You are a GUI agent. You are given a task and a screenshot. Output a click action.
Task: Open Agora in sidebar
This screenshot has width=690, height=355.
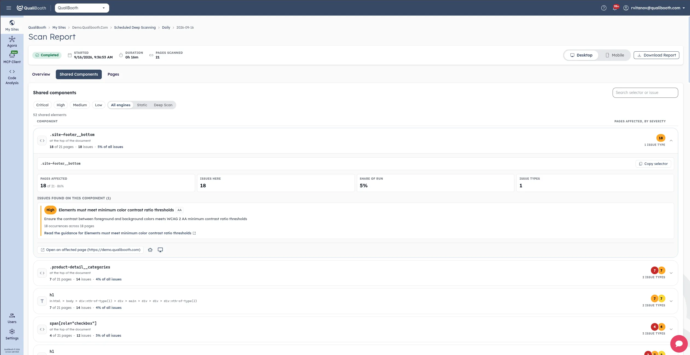pos(12,42)
